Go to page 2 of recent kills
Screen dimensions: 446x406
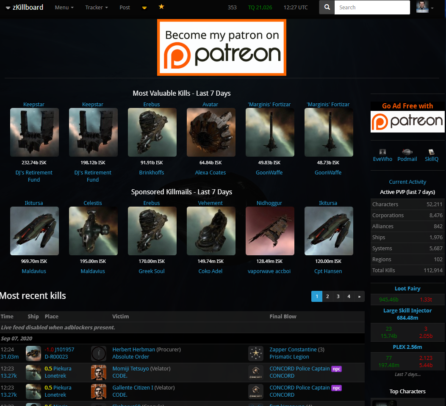327,296
